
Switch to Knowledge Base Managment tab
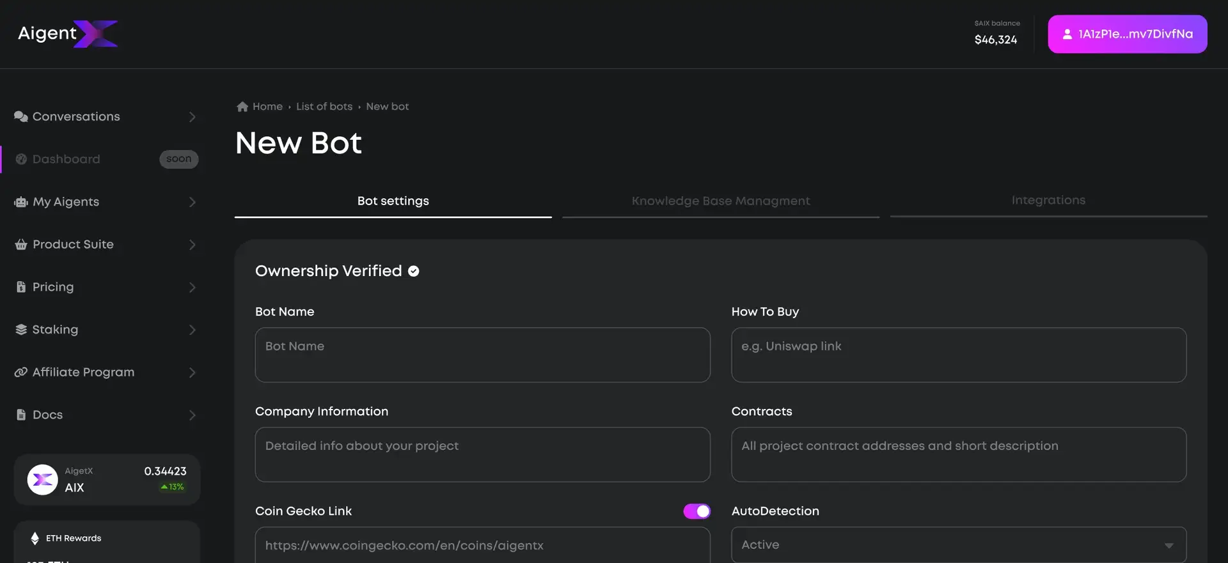720,201
